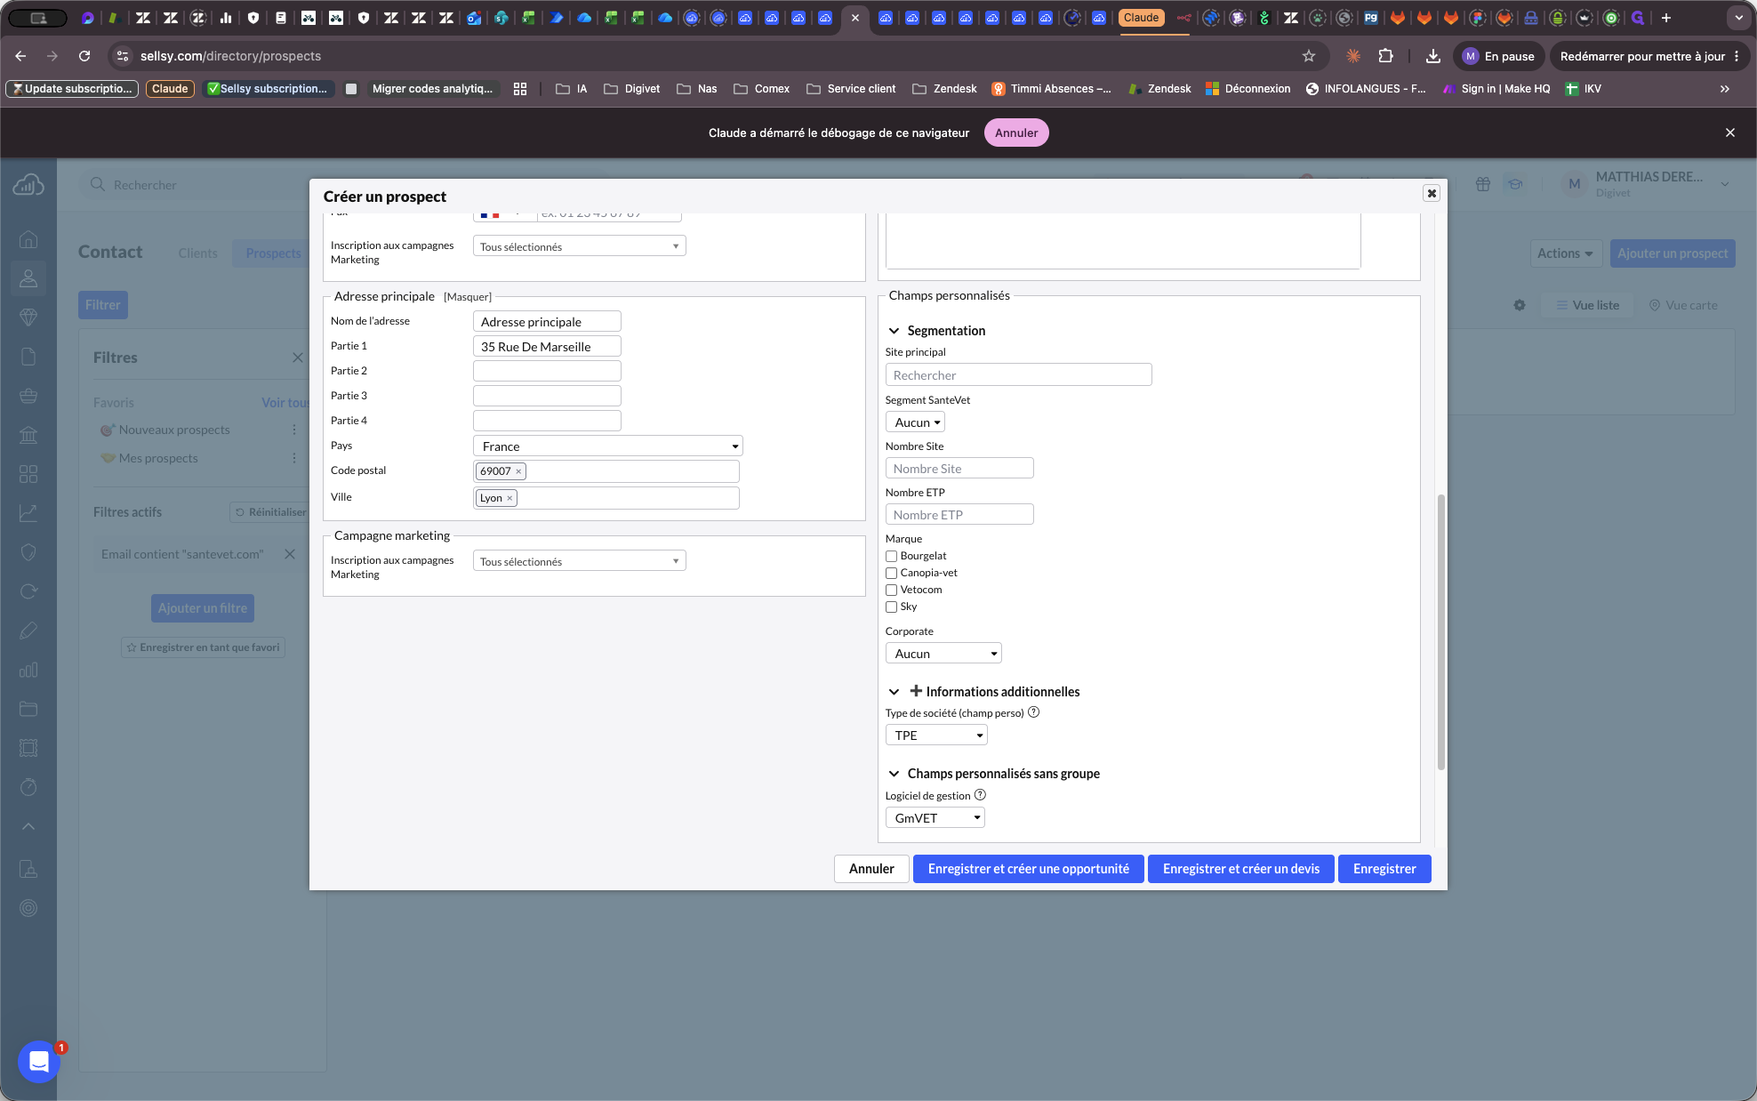Open the Corporate Aucun dropdown
This screenshot has height=1101, width=1757.
[x=943, y=654]
